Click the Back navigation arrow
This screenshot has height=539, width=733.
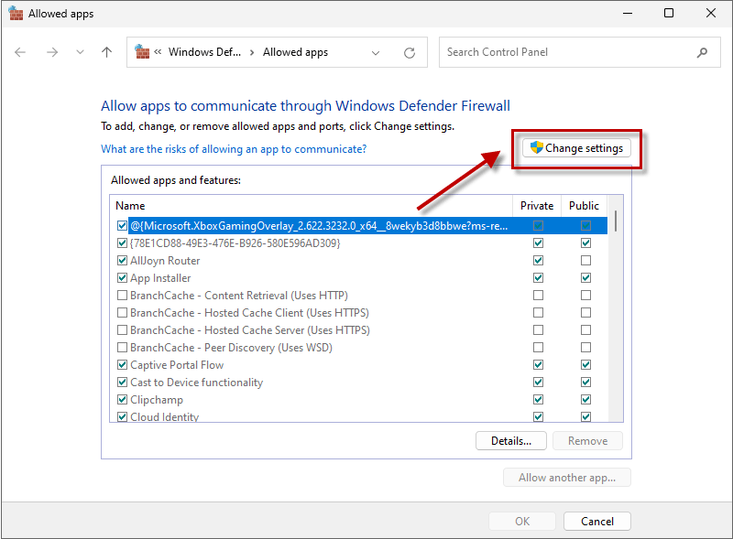click(x=20, y=52)
